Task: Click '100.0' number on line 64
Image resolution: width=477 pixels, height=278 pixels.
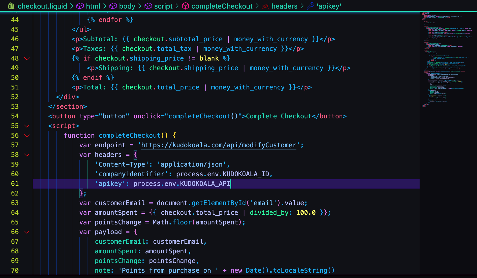Action: pos(306,213)
